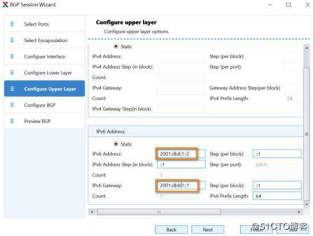Click the list icon beside Preview BGP
The width and height of the screenshot is (313, 236).
tap(12, 121)
